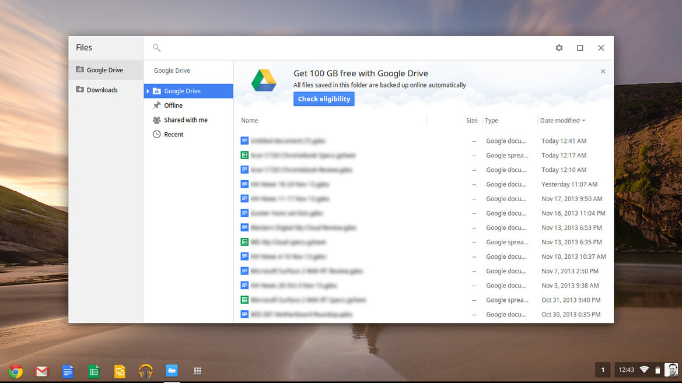
Task: Select document icon from Oct 30, 2013
Action: (x=244, y=314)
